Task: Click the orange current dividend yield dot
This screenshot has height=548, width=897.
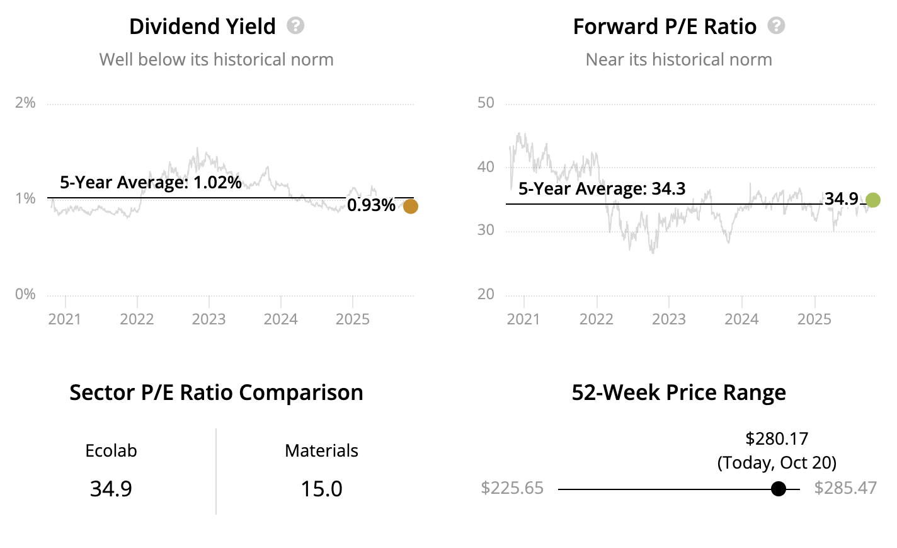Action: (x=410, y=207)
